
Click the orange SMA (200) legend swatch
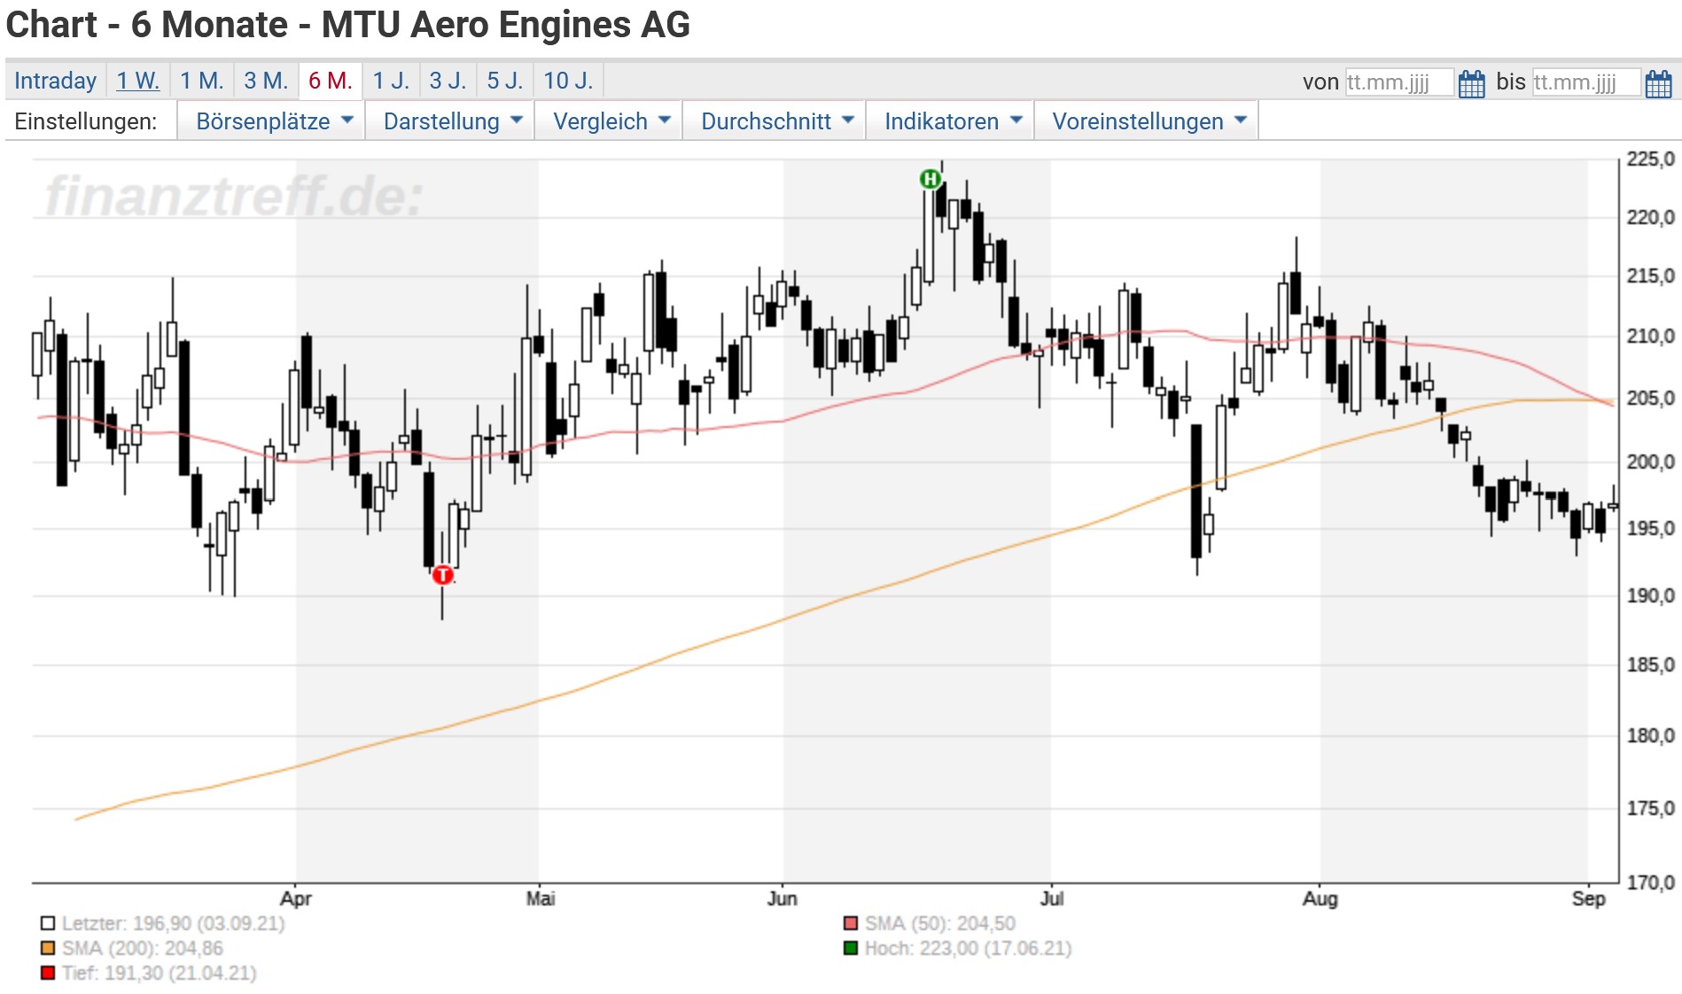click(48, 949)
